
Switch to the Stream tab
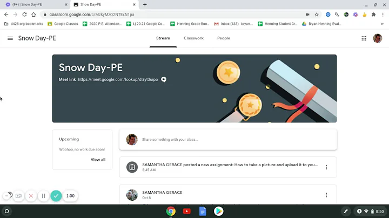(163, 38)
